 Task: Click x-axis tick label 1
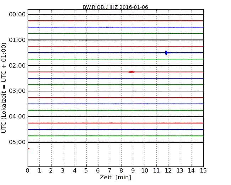(39, 171)
